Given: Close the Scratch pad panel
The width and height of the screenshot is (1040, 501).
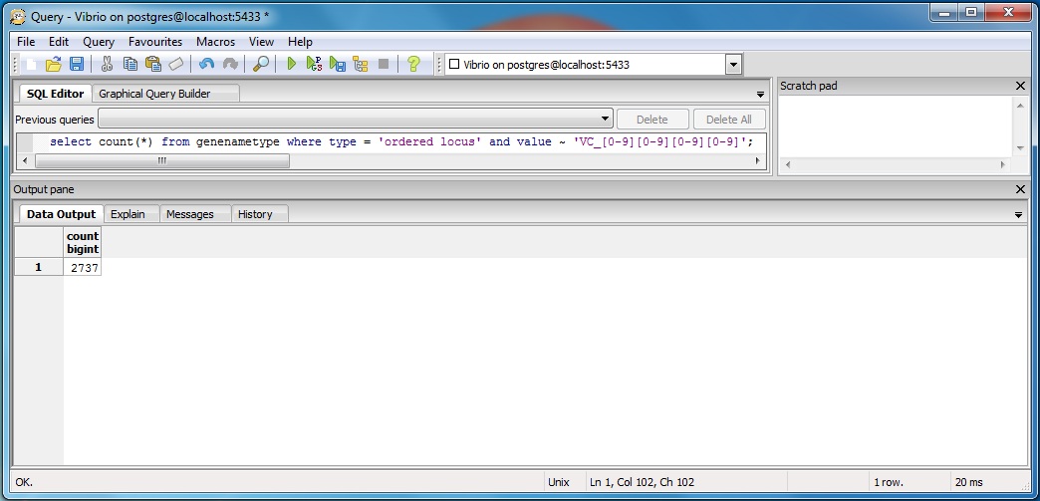Looking at the screenshot, I should pyautogui.click(x=1020, y=86).
